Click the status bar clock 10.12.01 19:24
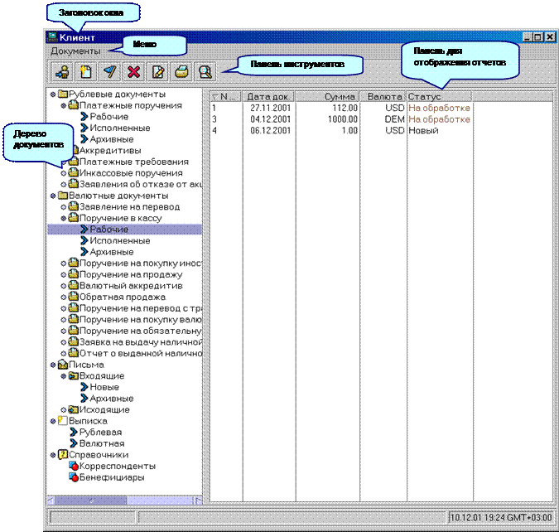Image resolution: width=559 pixels, height=532 pixels. 501,517
